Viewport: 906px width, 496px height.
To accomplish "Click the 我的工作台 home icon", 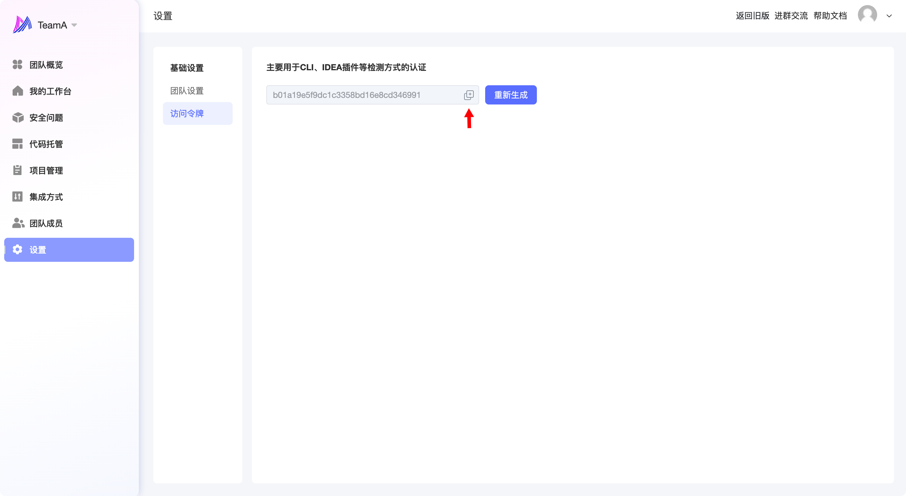I will [x=17, y=91].
